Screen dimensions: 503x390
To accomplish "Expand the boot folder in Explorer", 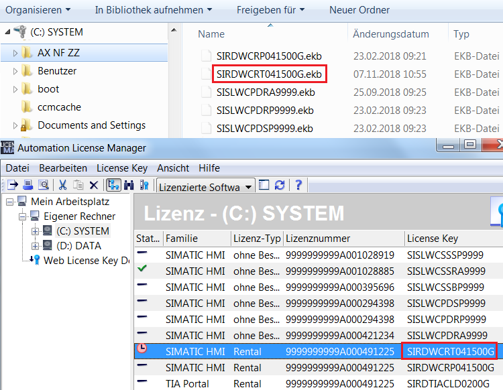I will [15, 89].
